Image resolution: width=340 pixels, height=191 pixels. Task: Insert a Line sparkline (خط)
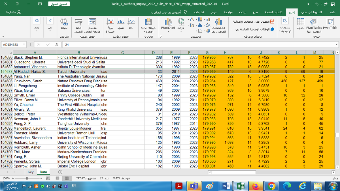tap(131, 24)
